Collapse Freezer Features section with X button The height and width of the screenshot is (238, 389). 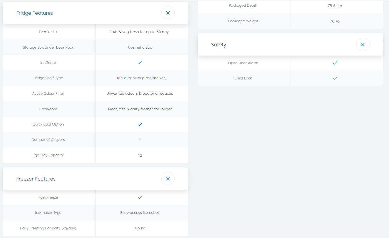point(168,179)
